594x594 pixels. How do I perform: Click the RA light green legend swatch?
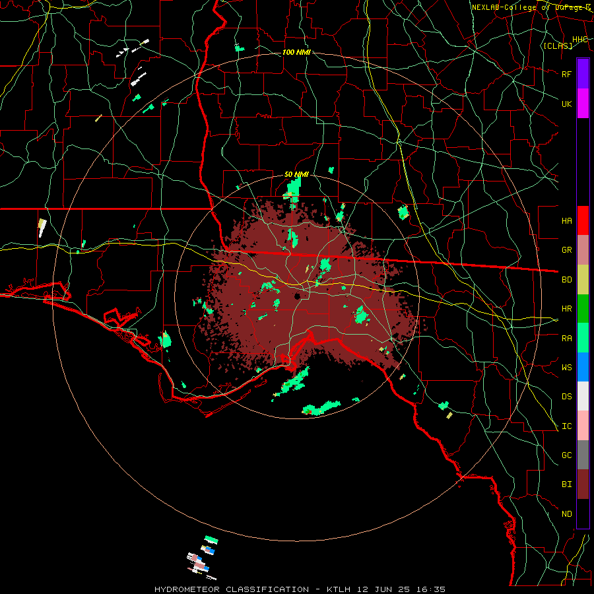point(583,338)
